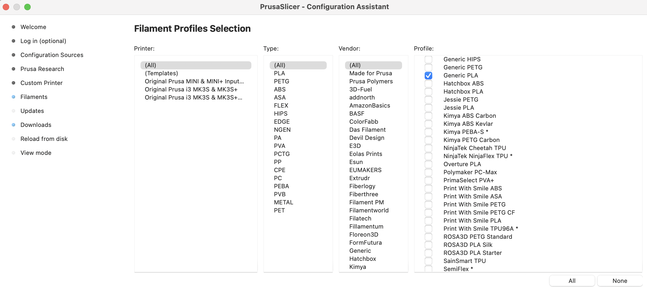This screenshot has height=292, width=647.
Task: Open the View mode page
Action: (x=36, y=153)
